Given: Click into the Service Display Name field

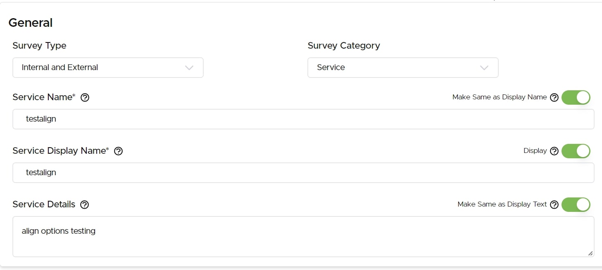Looking at the screenshot, I should pos(303,173).
